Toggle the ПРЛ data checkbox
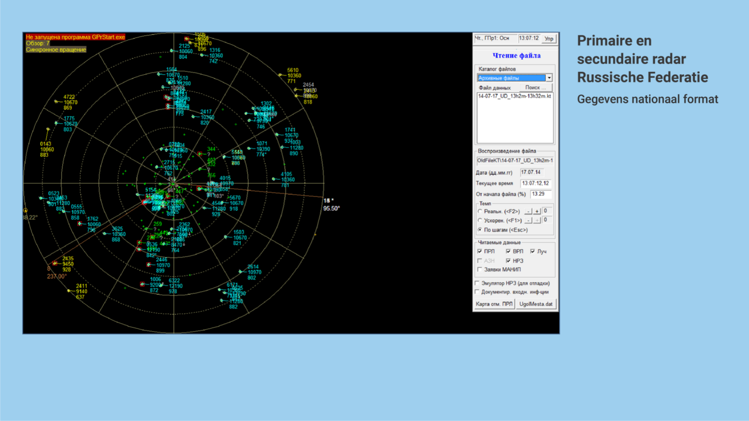The width and height of the screenshot is (749, 421). point(480,252)
